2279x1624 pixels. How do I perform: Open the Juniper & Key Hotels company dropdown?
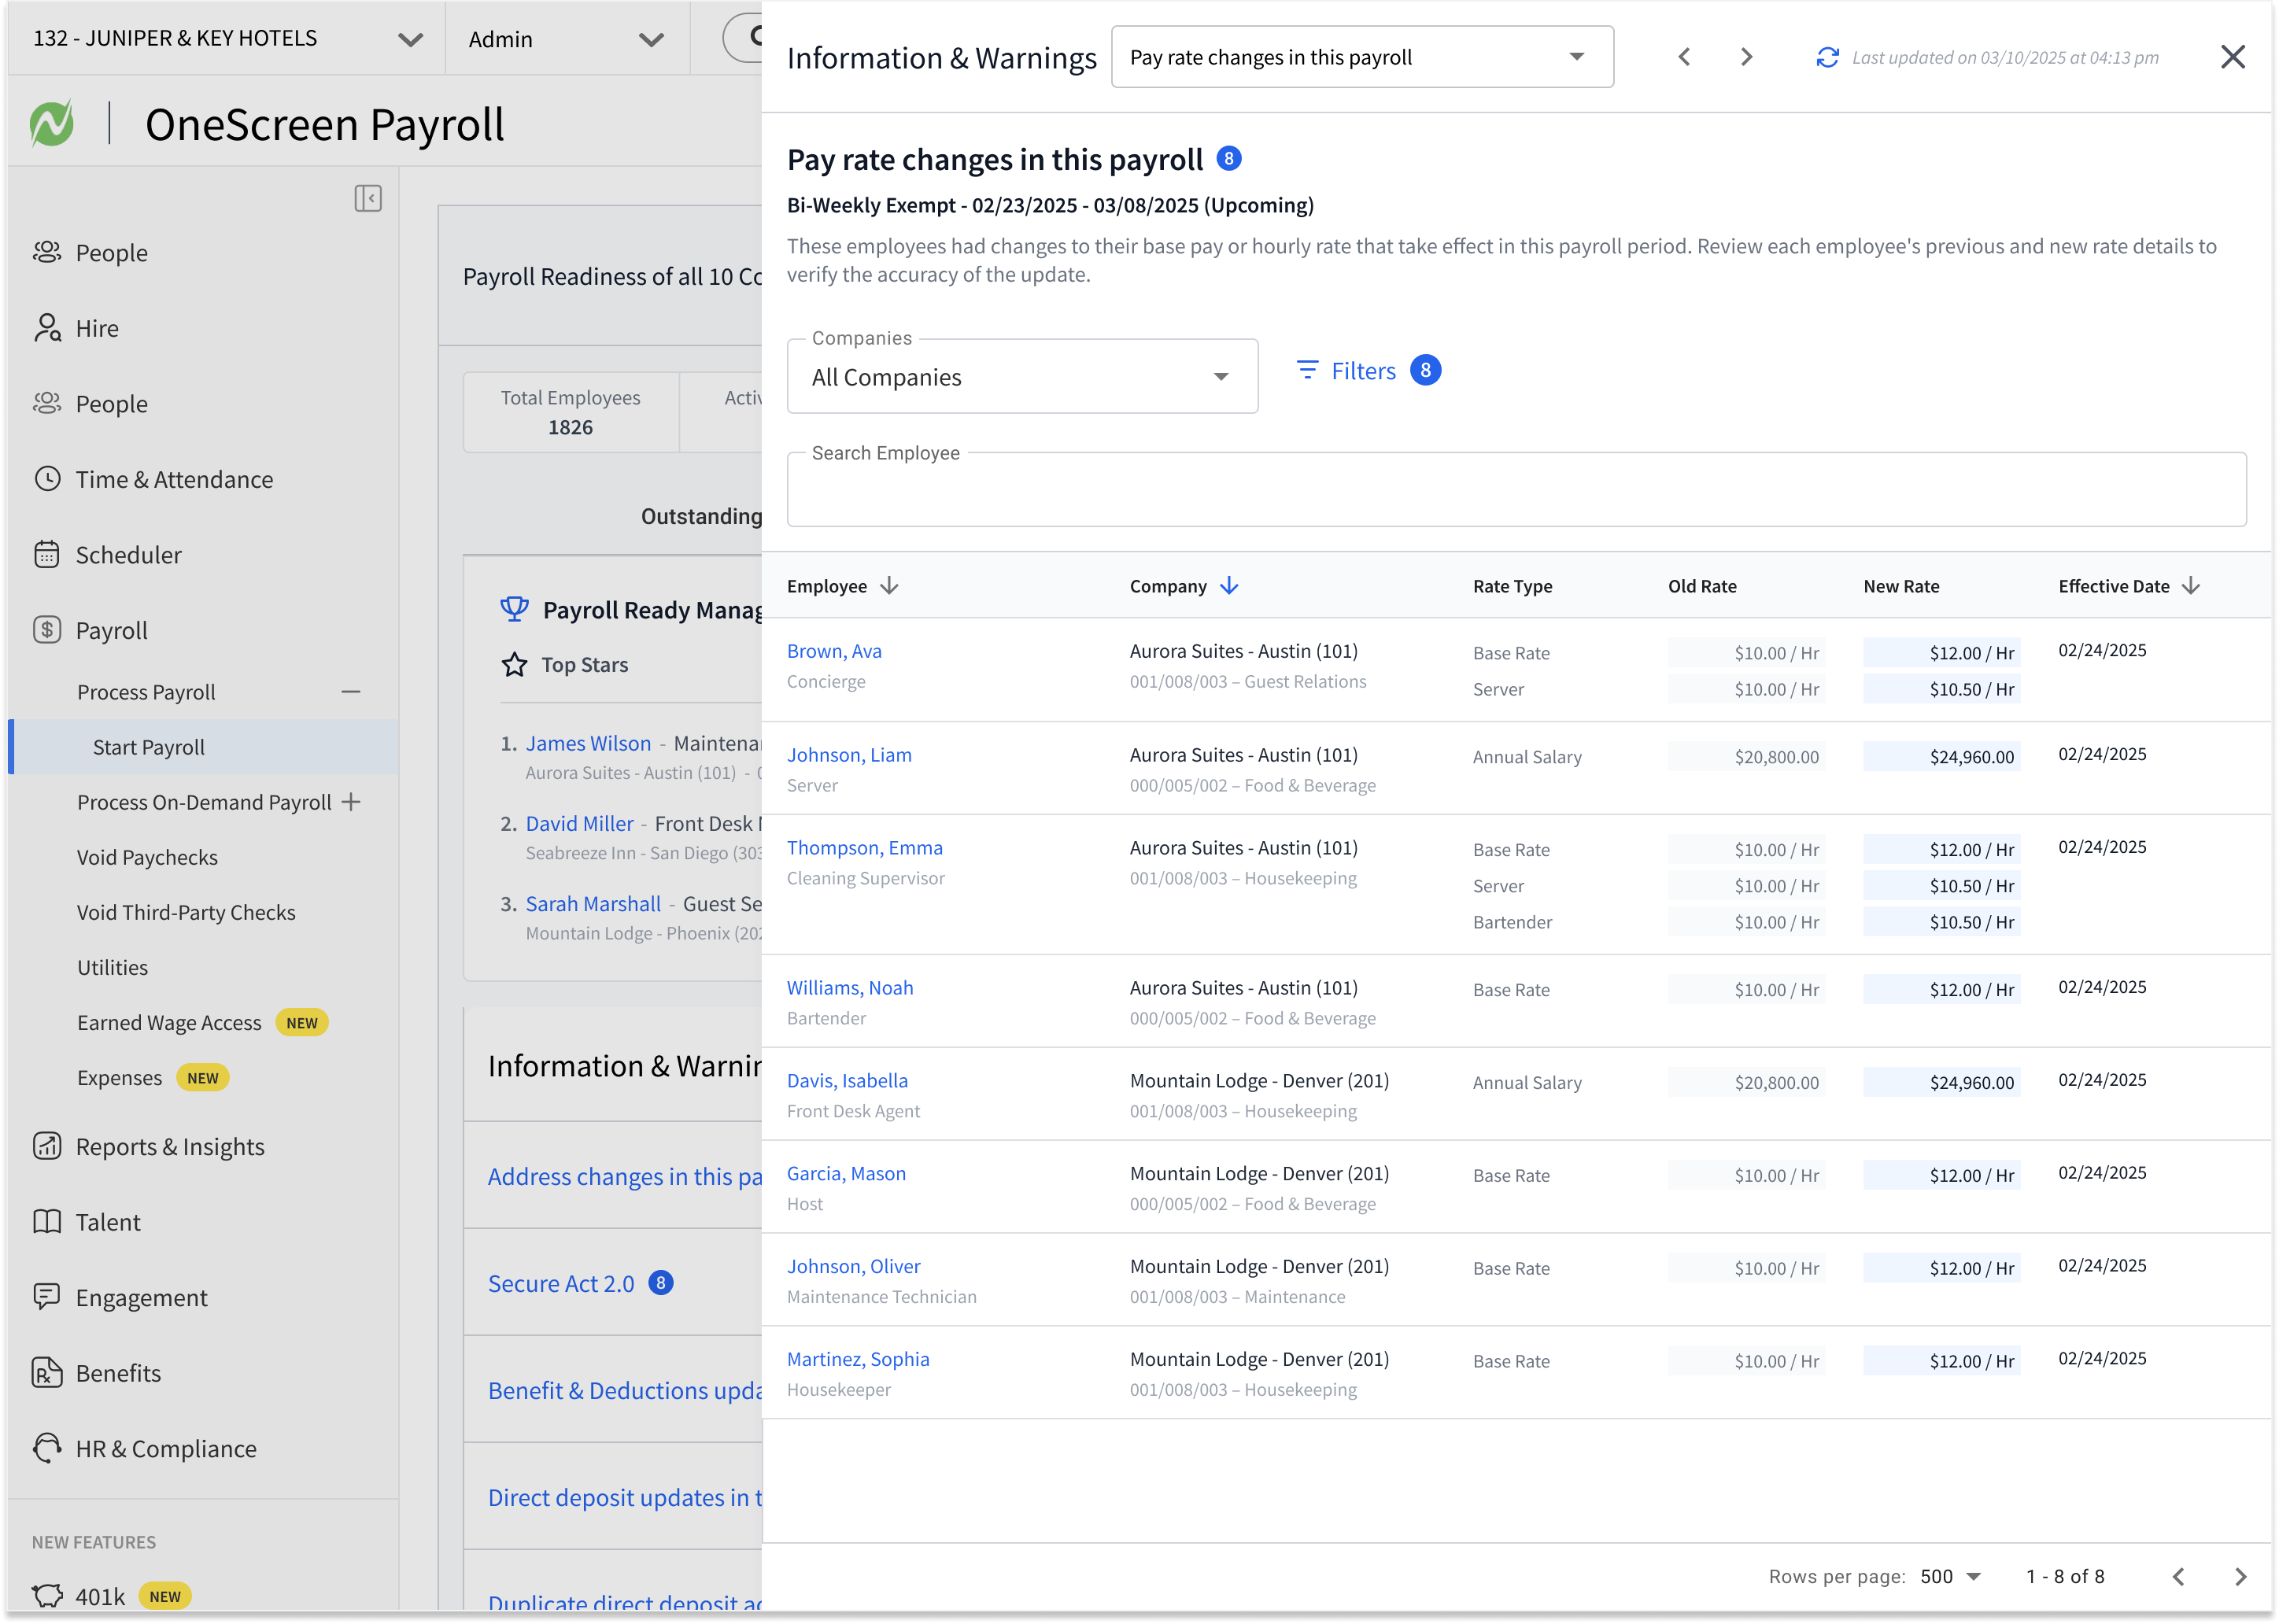228,38
